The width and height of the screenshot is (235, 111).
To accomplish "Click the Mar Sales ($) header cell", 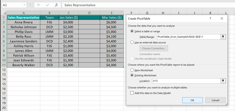I will [x=112, y=18].
